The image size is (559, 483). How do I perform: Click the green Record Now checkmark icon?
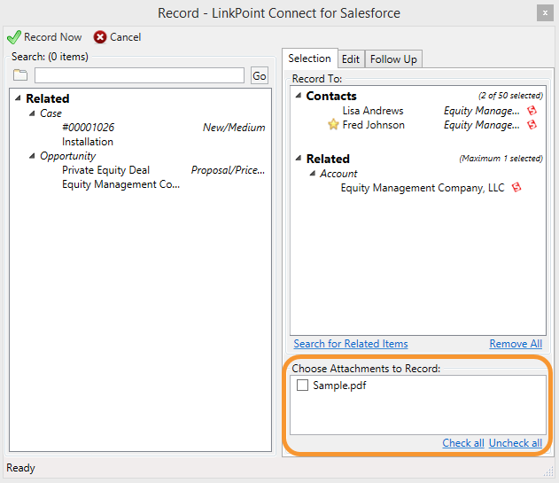pyautogui.click(x=14, y=37)
